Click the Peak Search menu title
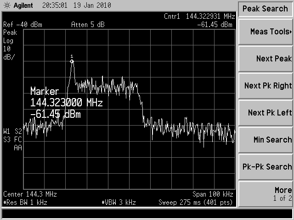Viewport: 294px width, 220px height. pos(265,9)
